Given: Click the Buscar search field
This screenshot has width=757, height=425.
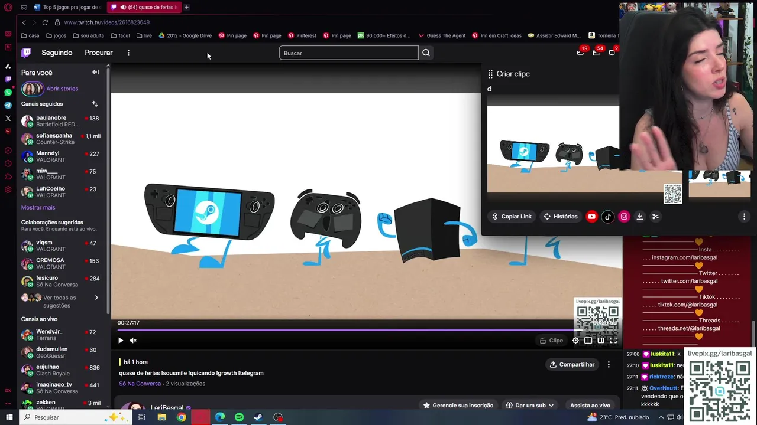Looking at the screenshot, I should (x=348, y=53).
